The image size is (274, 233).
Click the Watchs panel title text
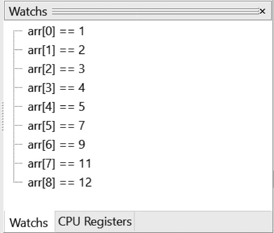28,11
